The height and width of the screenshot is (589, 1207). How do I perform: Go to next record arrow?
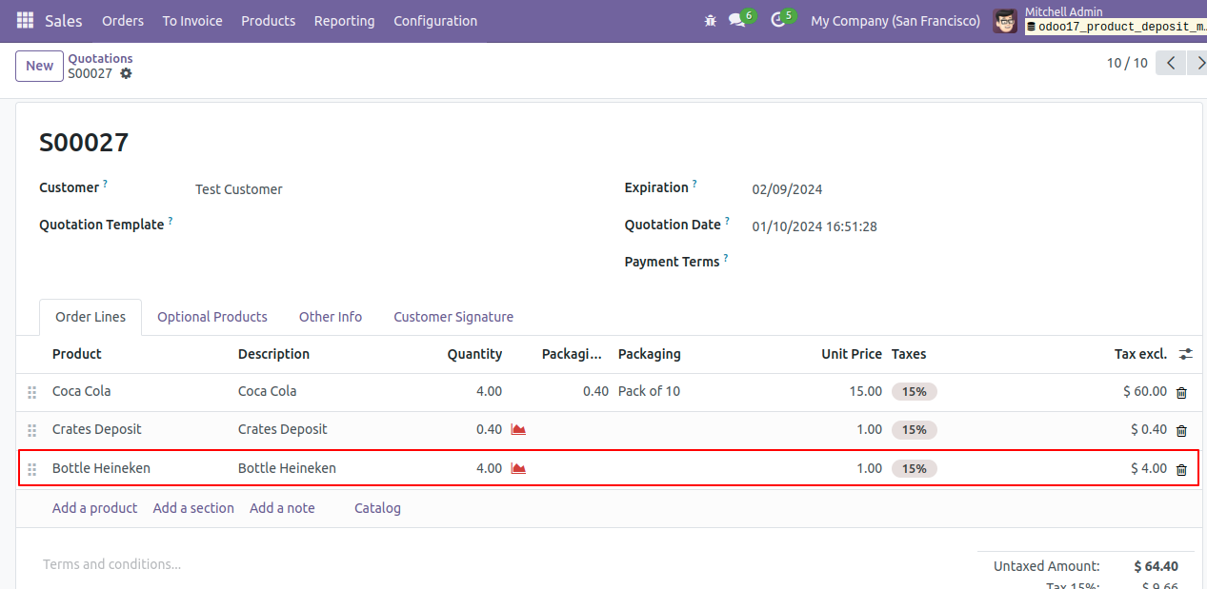click(1197, 63)
